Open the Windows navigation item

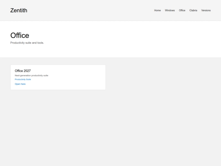[170, 10]
